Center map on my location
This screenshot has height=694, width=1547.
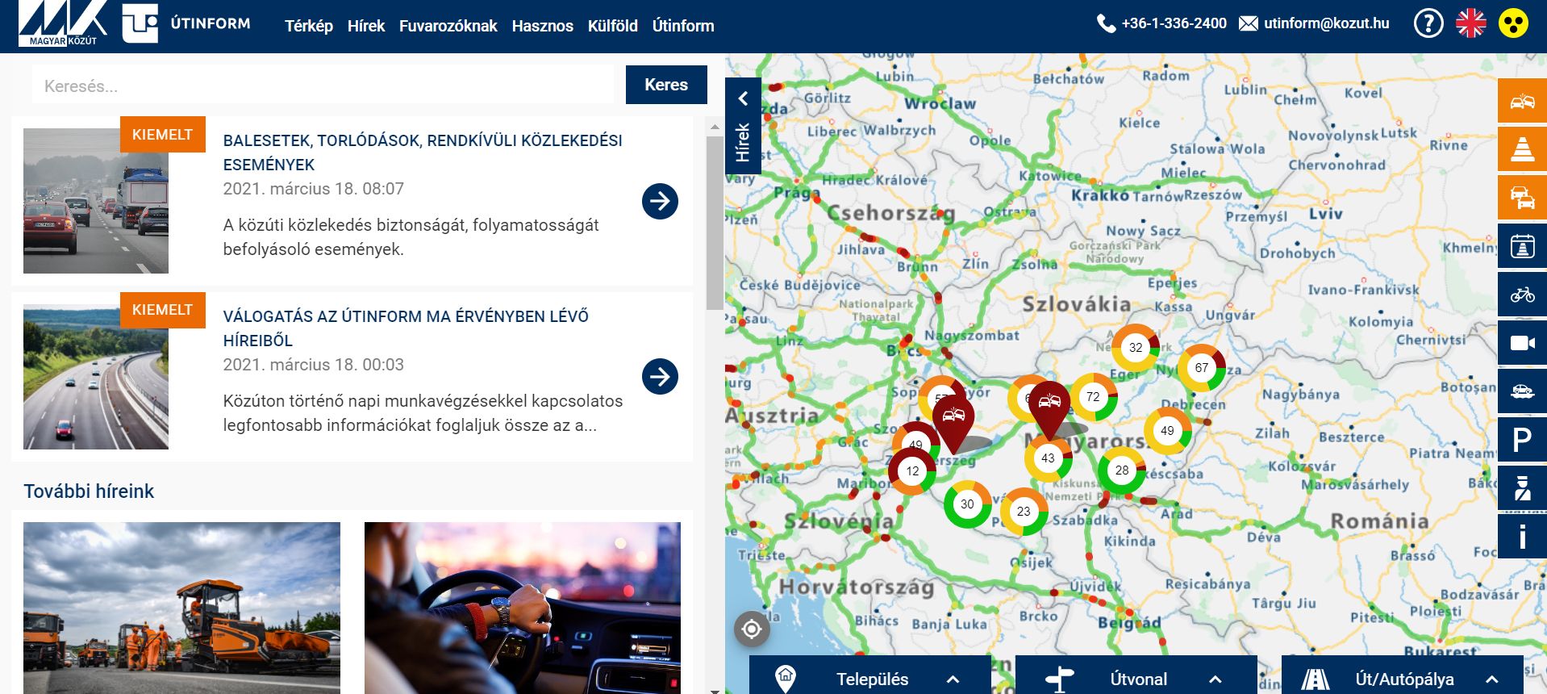coord(752,629)
